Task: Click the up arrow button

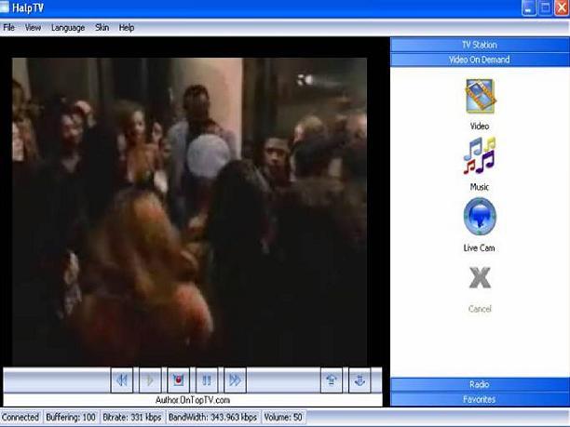Action: click(x=332, y=380)
